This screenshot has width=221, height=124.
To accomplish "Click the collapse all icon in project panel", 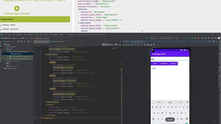I will coord(25,41).
